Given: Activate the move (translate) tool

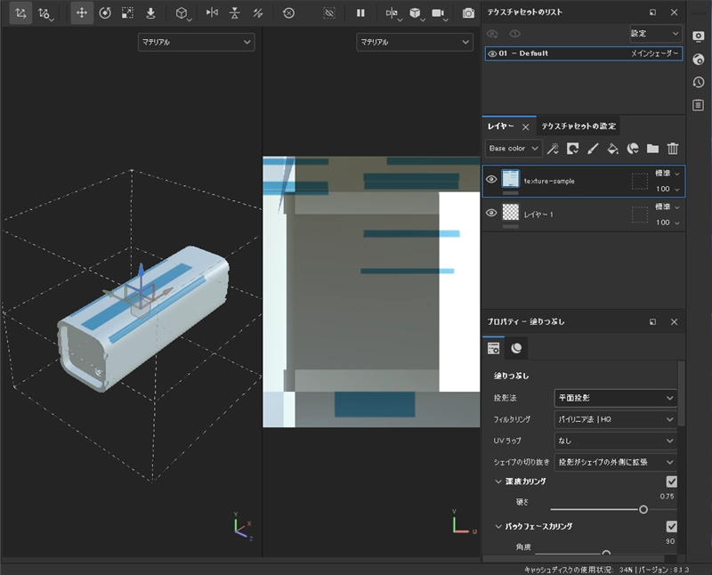Looking at the screenshot, I should coord(82,13).
